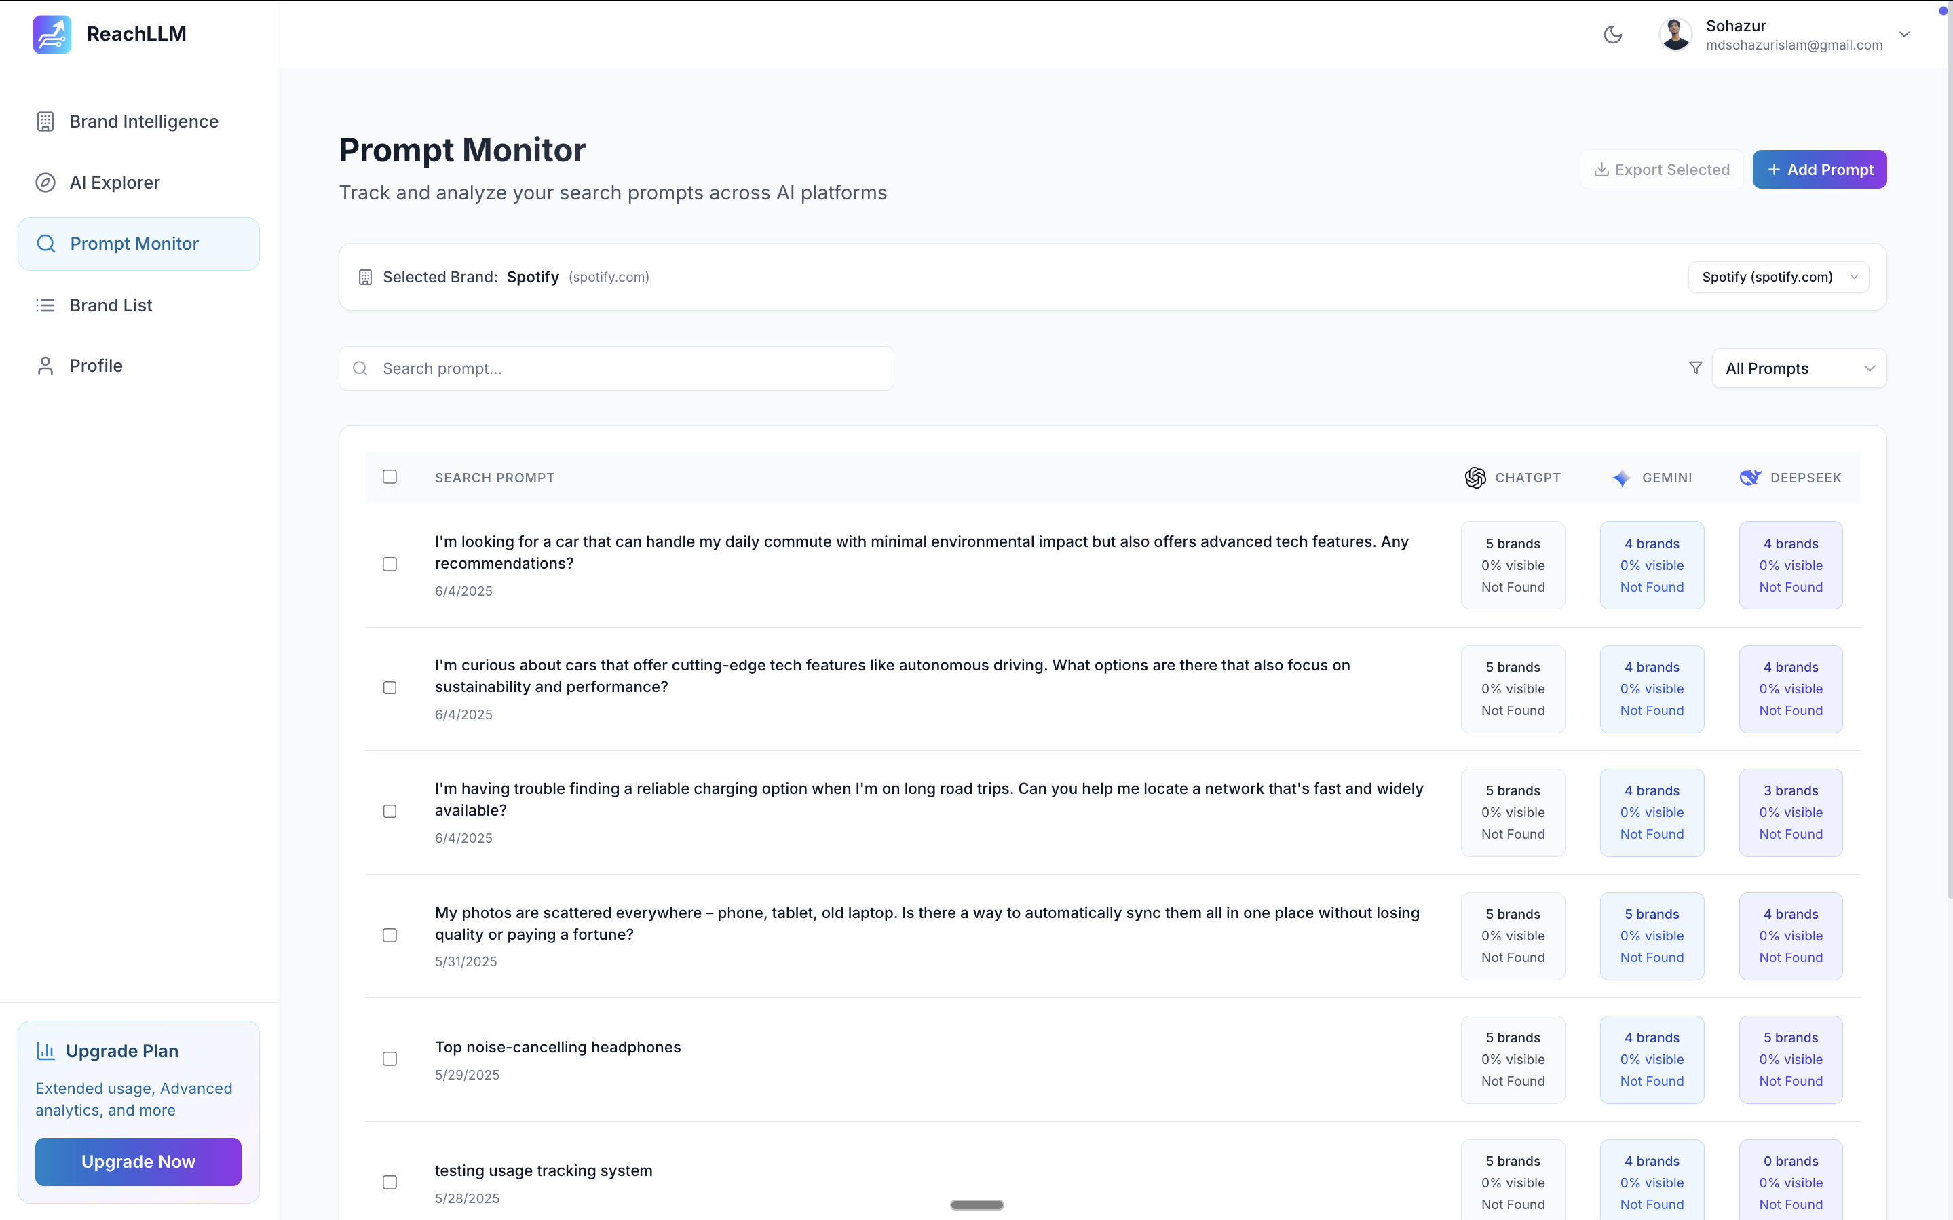Click the Gemini sparkle logo in header

point(1620,478)
